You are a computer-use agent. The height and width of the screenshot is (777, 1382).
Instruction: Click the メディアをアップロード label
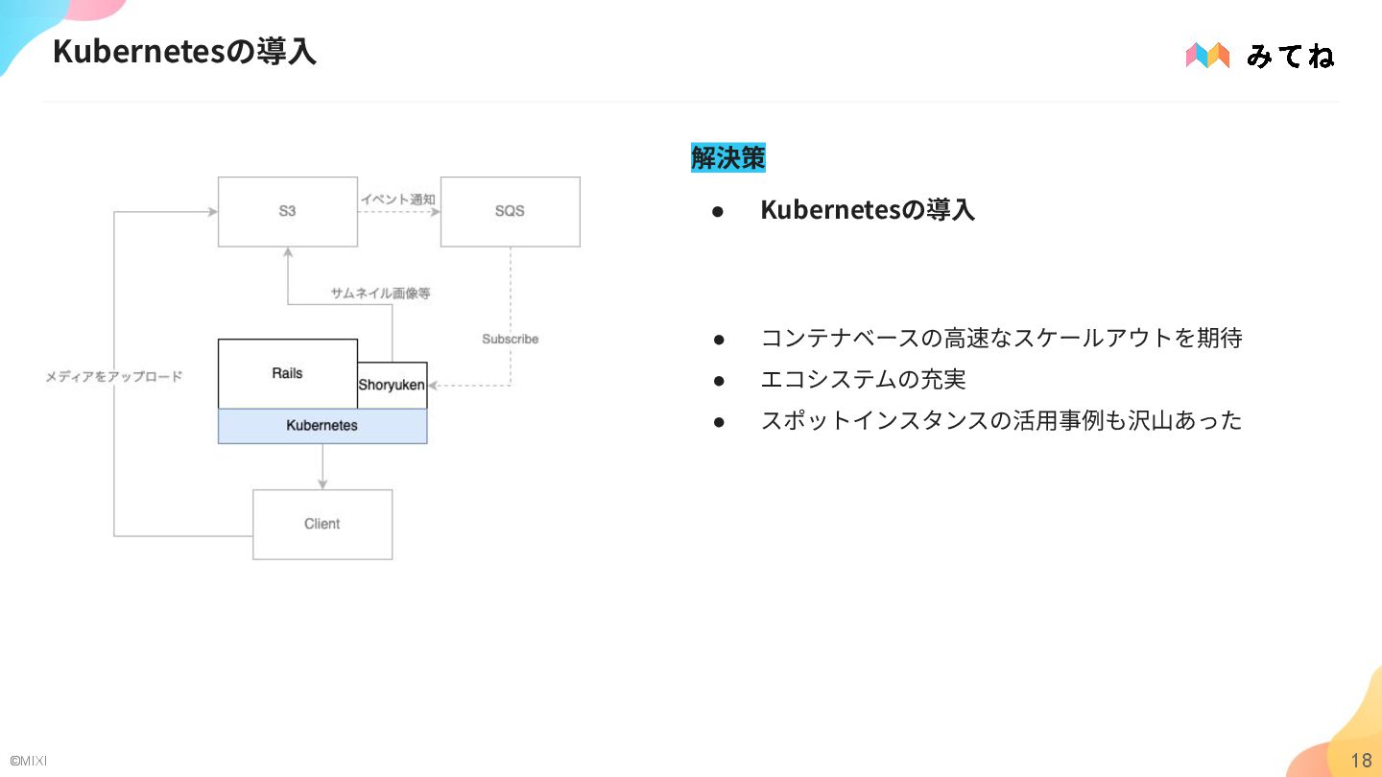(113, 377)
